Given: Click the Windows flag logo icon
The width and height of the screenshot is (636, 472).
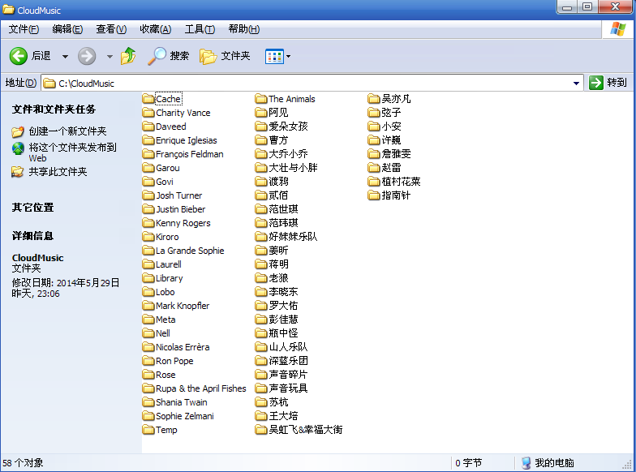Looking at the screenshot, I should [618, 29].
